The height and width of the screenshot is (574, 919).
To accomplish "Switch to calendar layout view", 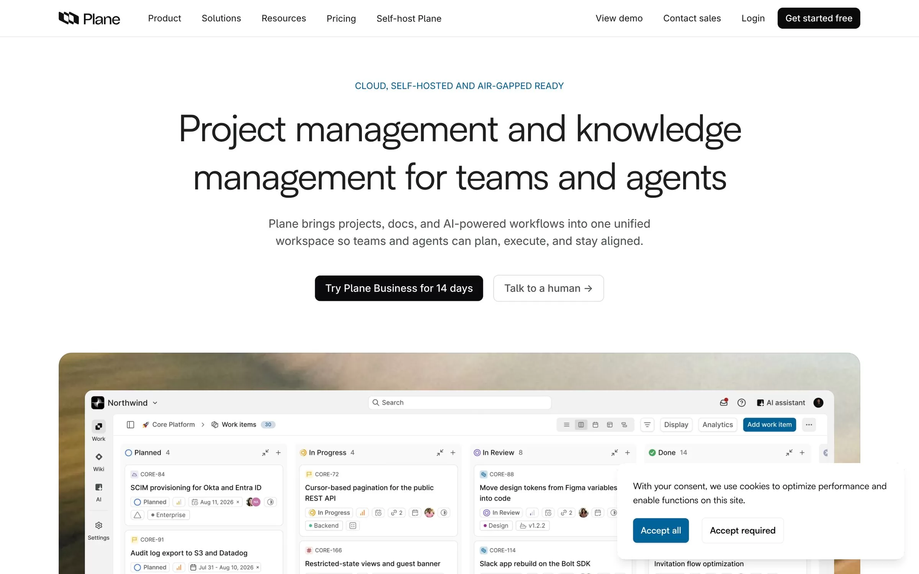I will click(595, 425).
